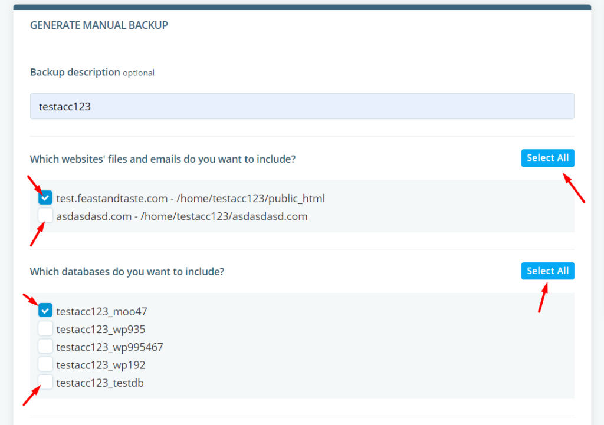Click the Backup description optional label

click(92, 73)
